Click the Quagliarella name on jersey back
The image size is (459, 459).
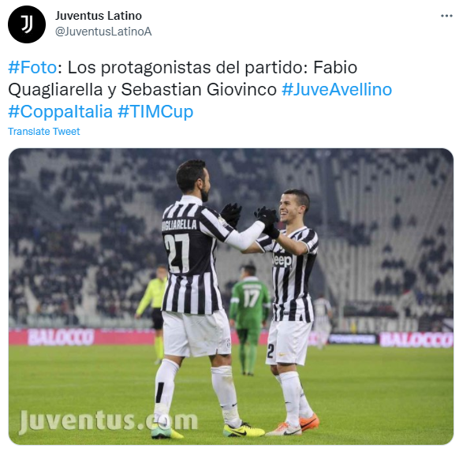(179, 225)
